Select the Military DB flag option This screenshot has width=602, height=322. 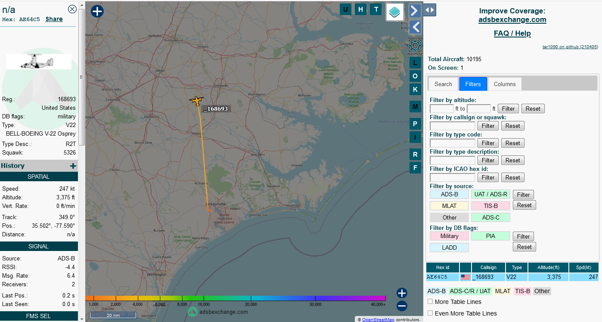(x=449, y=236)
